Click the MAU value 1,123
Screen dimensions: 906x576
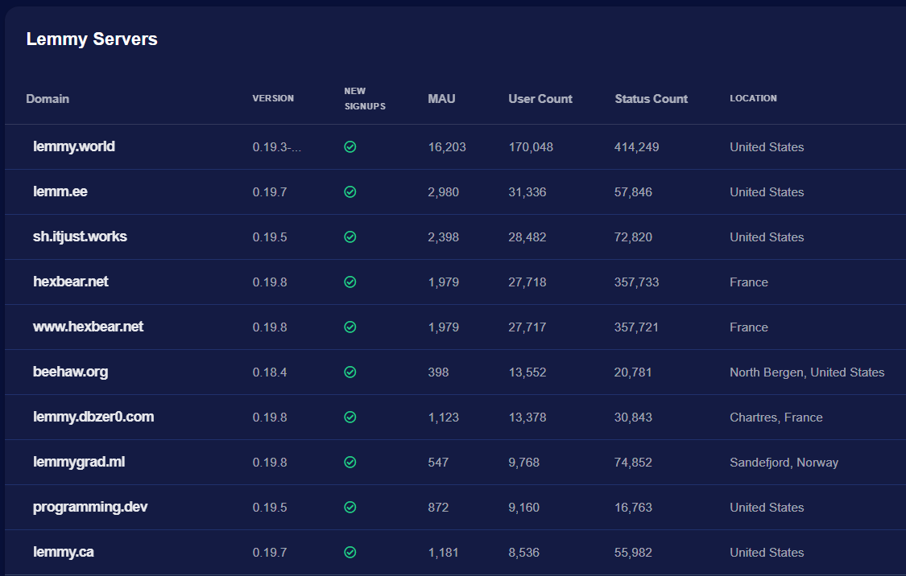click(443, 418)
